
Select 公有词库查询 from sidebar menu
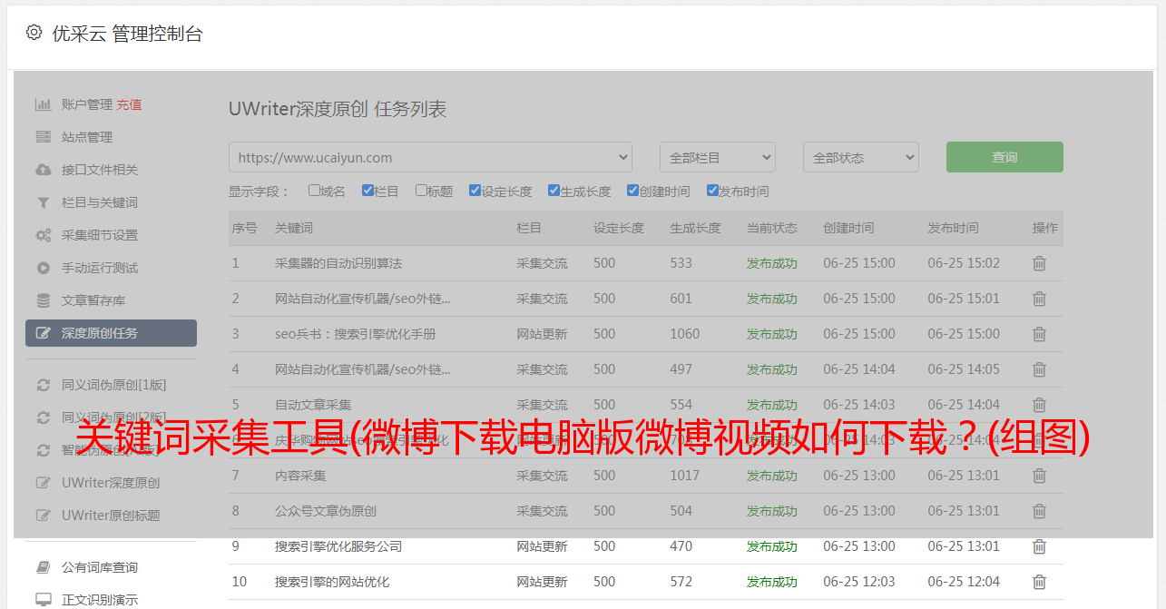click(x=99, y=567)
